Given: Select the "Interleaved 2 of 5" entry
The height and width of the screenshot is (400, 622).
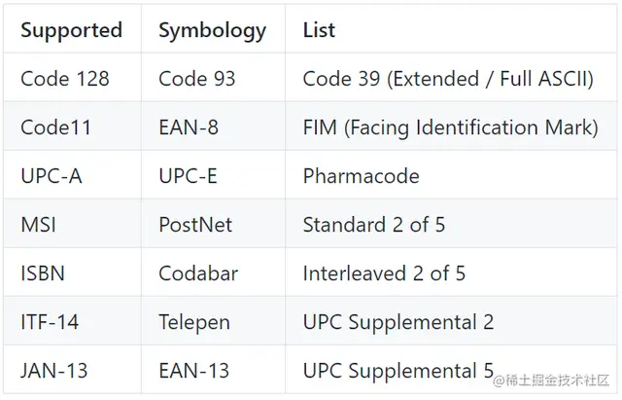Looking at the screenshot, I should (384, 273).
